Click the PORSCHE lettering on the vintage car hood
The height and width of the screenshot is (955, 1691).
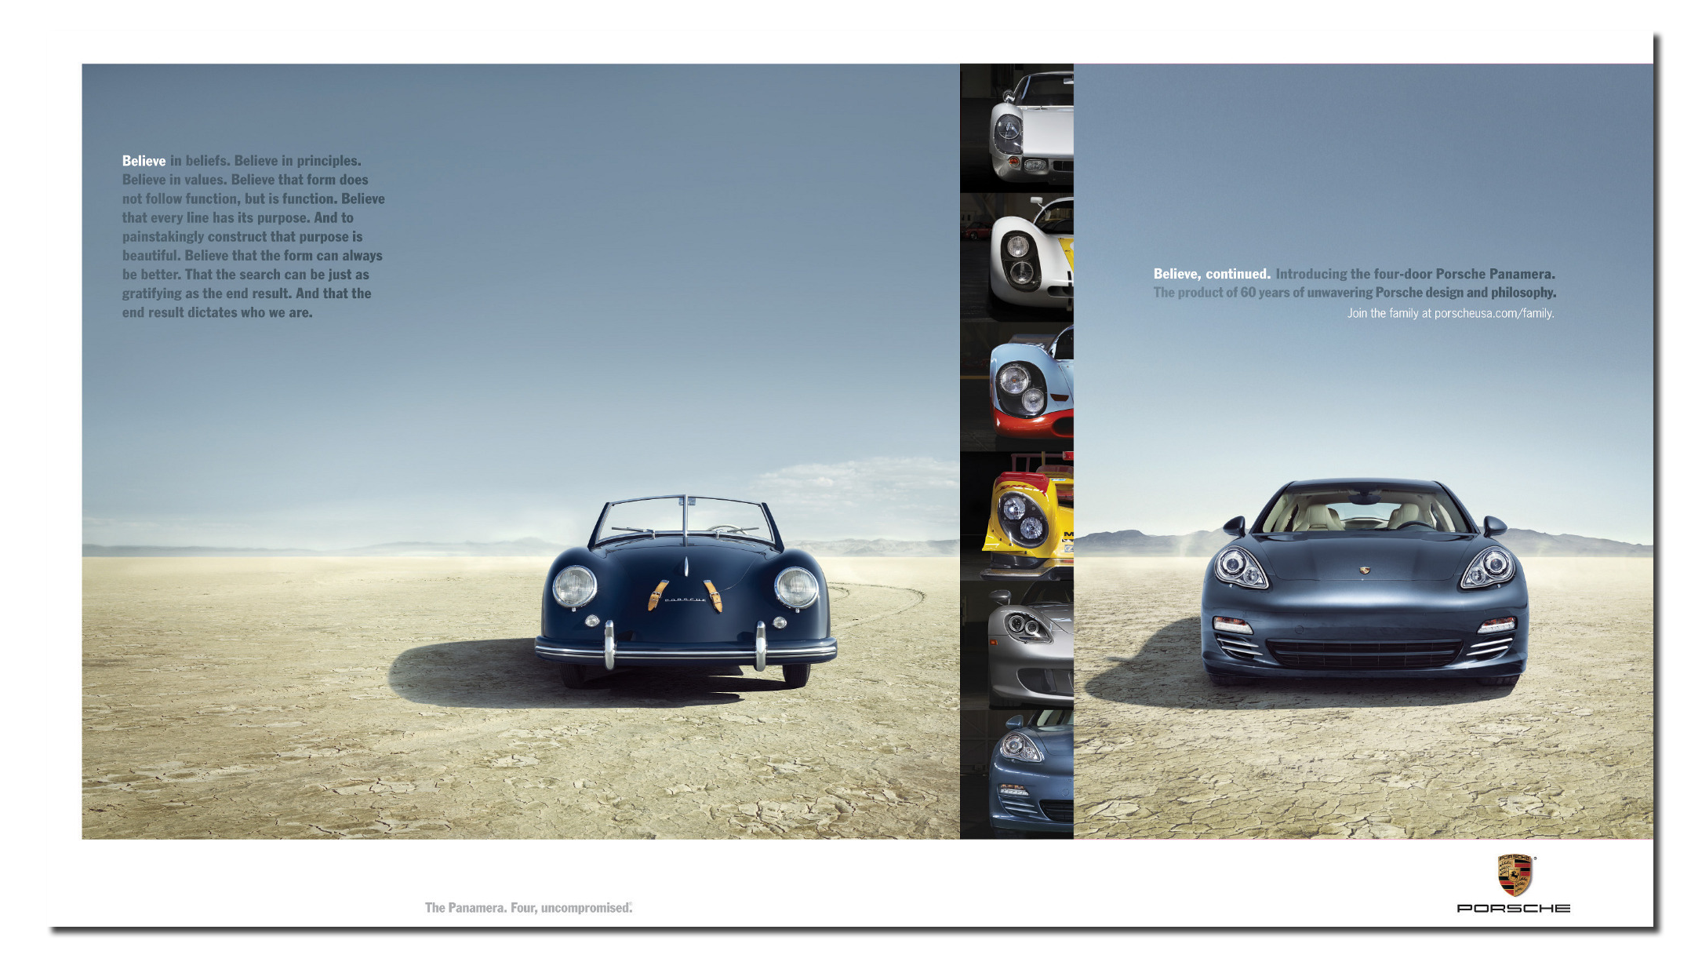coord(685,600)
